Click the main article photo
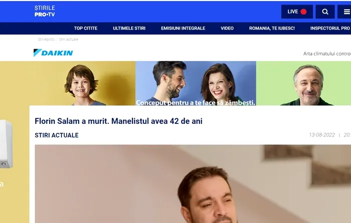351x223 pixels. click(193, 184)
